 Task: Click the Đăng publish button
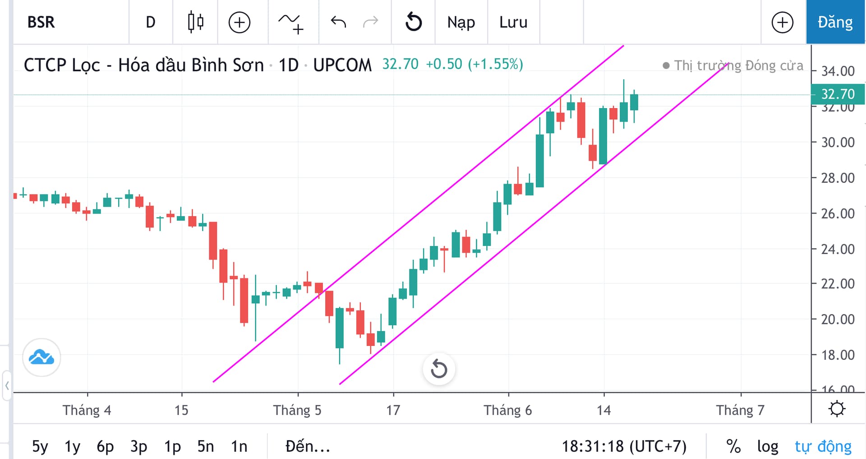(835, 22)
